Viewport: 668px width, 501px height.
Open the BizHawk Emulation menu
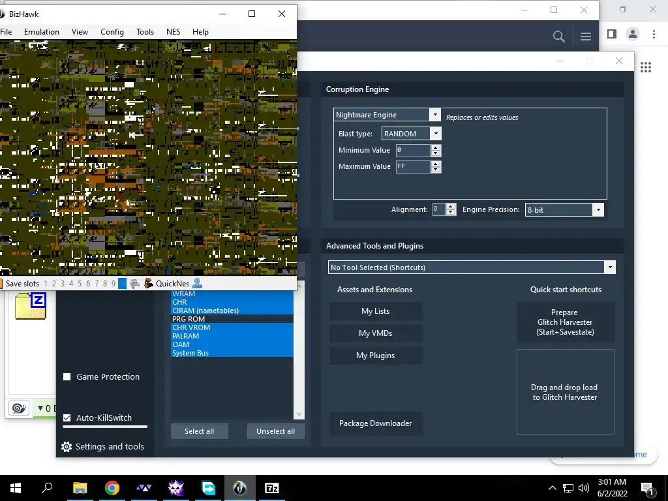click(x=42, y=32)
